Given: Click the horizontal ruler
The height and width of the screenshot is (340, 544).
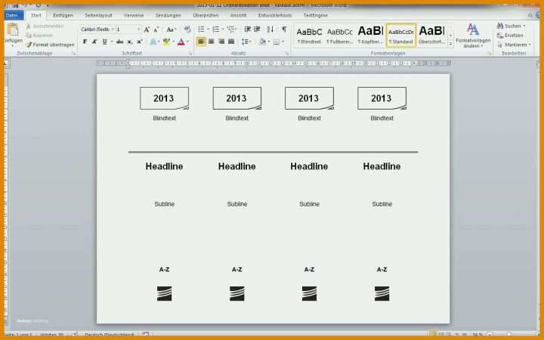Looking at the screenshot, I should 273,63.
